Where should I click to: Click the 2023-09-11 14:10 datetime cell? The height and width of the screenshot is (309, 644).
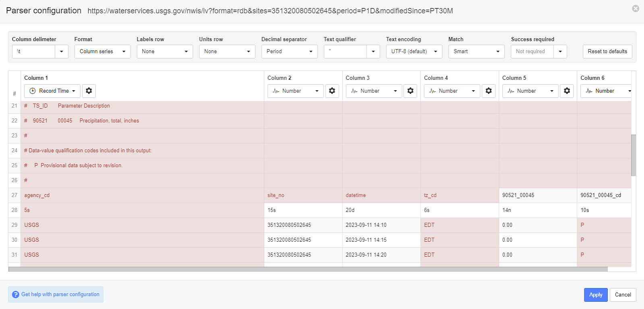(x=382, y=225)
